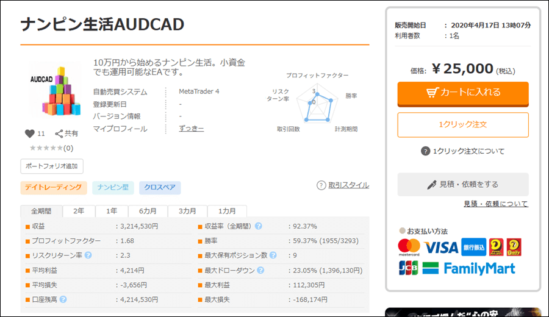Click the 見積・依頼をする button
The image size is (549, 317).
tap(463, 184)
